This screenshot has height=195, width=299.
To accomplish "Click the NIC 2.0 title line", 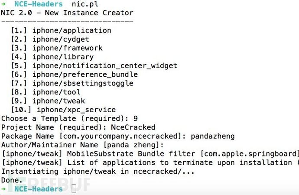I will [x=67, y=13].
